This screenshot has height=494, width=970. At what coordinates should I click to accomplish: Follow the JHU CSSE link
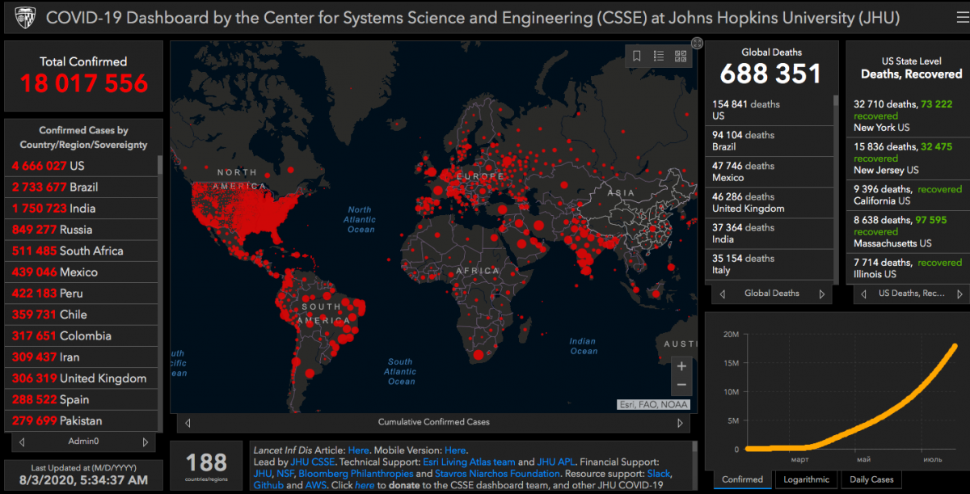[x=311, y=462]
